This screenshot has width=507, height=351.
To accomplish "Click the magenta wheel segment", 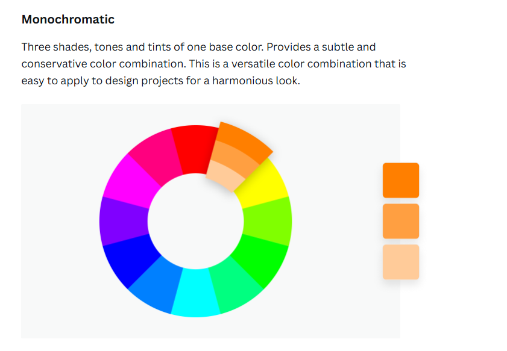I will (x=130, y=183).
